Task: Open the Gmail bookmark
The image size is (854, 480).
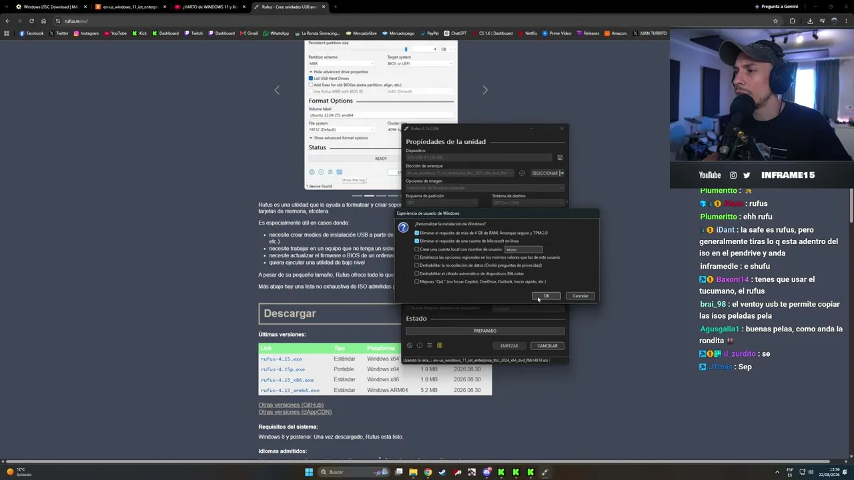Action: coord(249,33)
